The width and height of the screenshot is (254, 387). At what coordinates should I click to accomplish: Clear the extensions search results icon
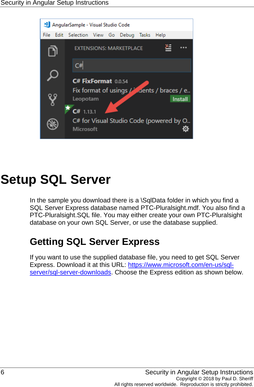pos(168,48)
